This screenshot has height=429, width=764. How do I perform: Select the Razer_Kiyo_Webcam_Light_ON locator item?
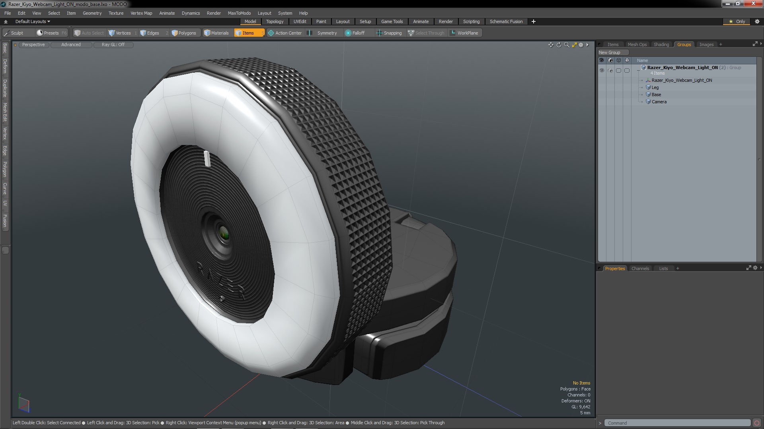point(682,80)
